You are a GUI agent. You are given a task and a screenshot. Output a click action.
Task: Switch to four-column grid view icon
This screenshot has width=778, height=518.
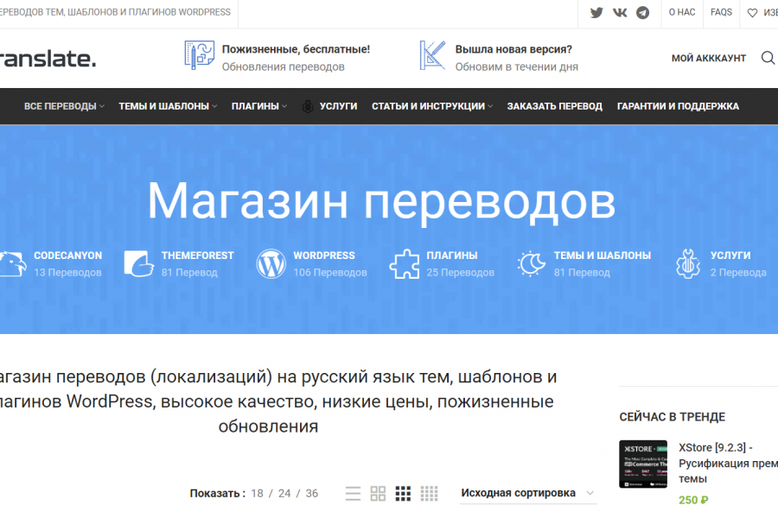429,494
